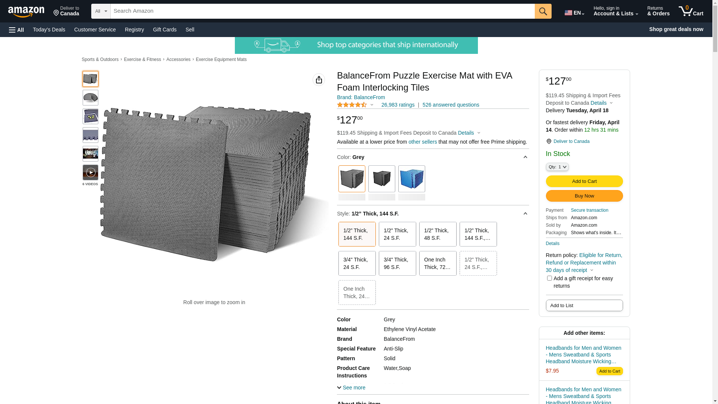Select the 1/2" Thick, 48 S.F. style
This screenshot has width=718, height=404.
point(438,234)
